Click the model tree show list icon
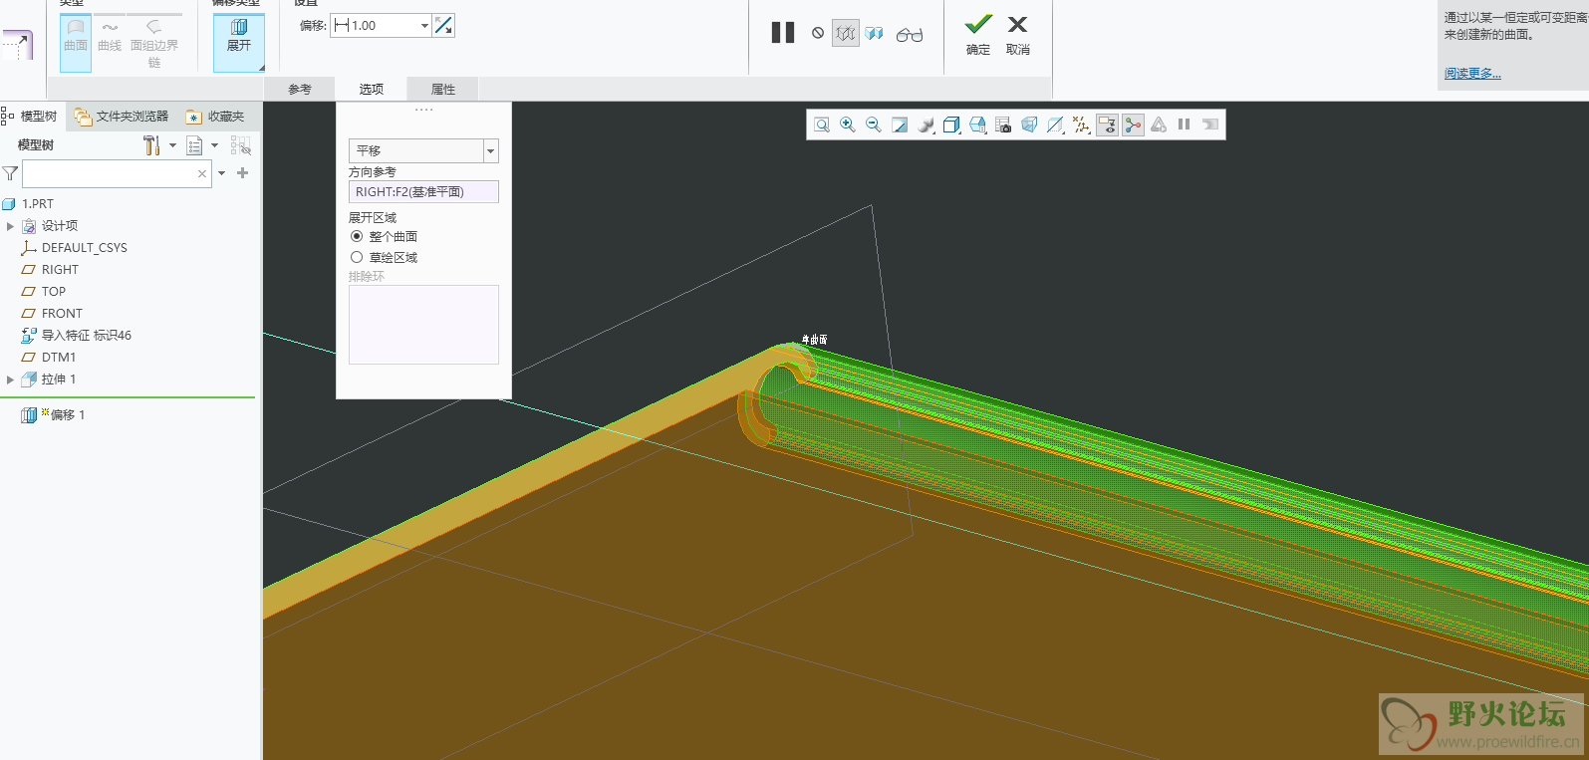This screenshot has width=1589, height=760. pyautogui.click(x=194, y=145)
